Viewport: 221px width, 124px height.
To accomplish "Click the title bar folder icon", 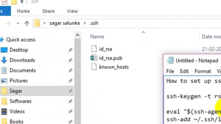I will (x=14, y=2).
